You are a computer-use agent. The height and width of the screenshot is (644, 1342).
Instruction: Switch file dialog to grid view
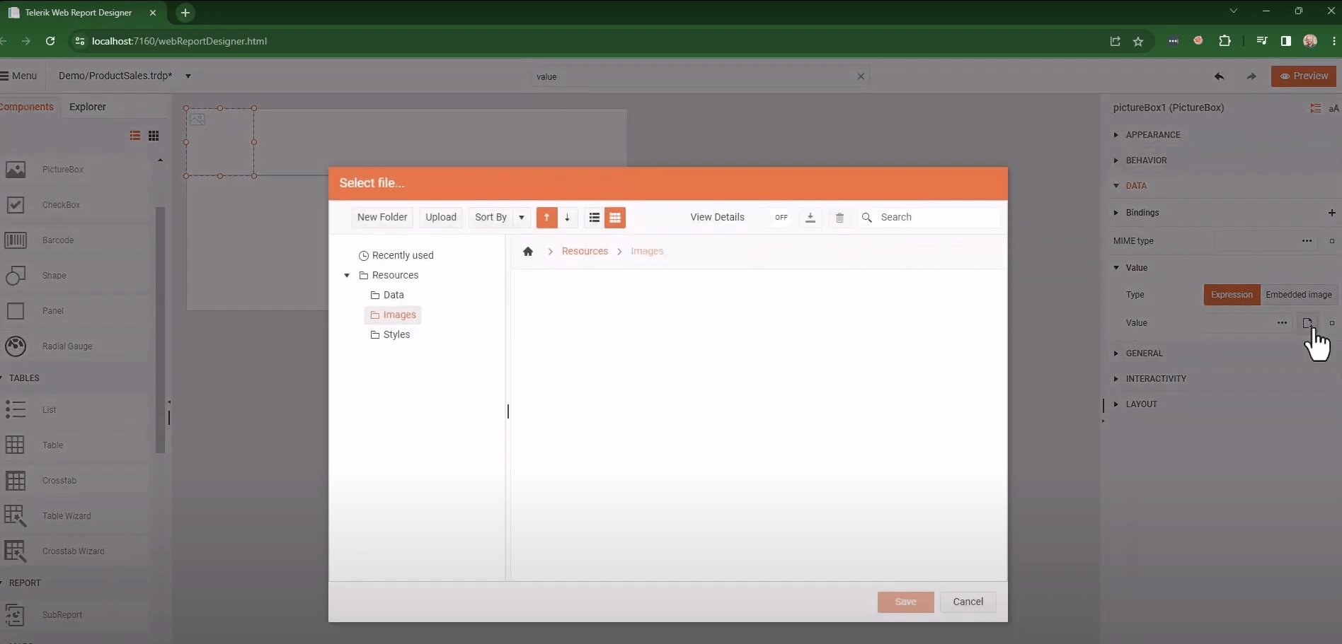pyautogui.click(x=615, y=217)
